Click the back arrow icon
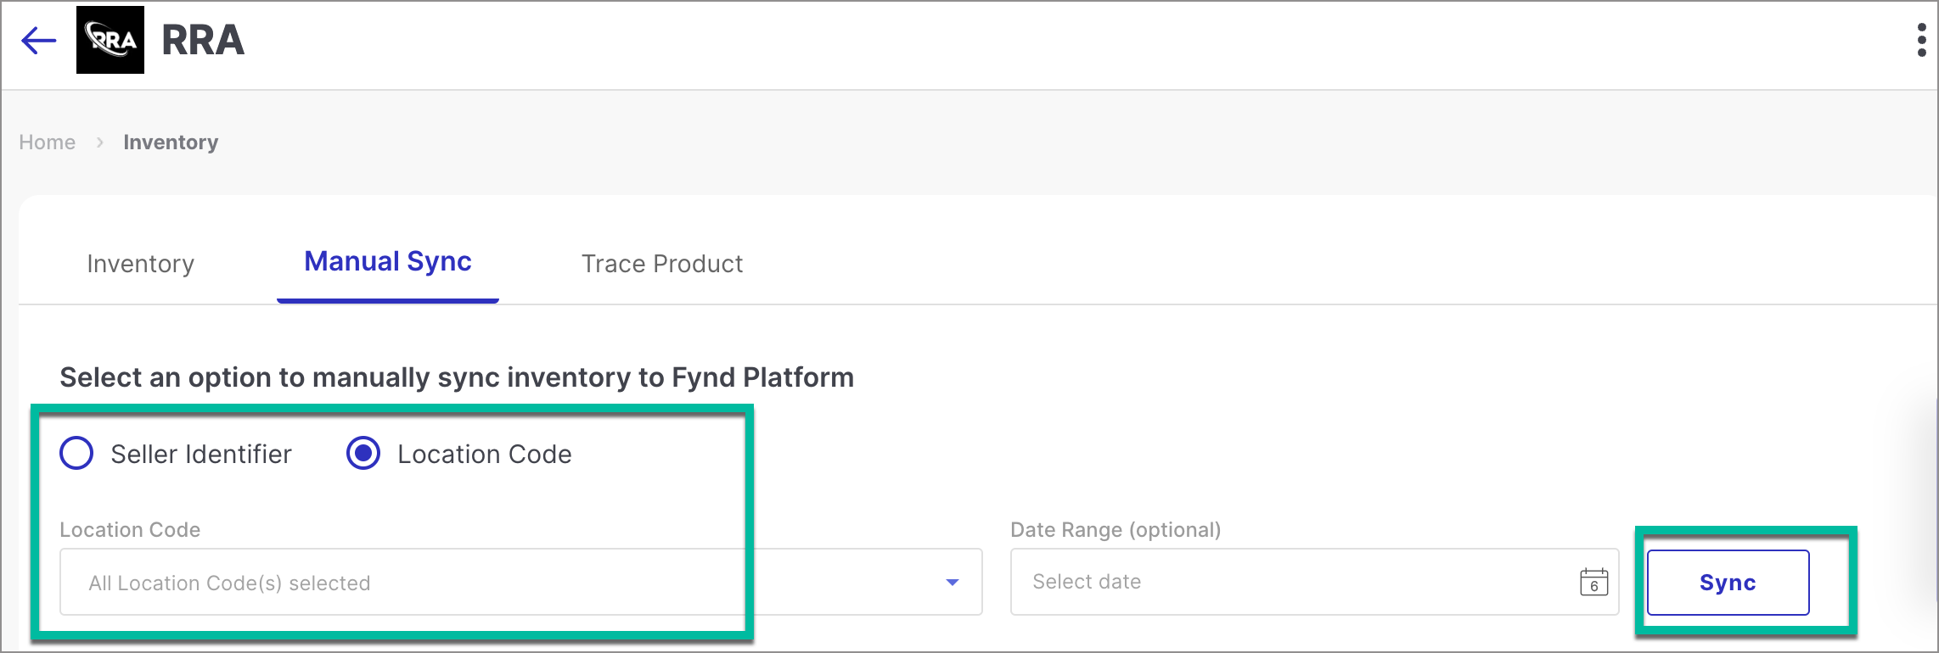1939x653 pixels. (x=39, y=40)
